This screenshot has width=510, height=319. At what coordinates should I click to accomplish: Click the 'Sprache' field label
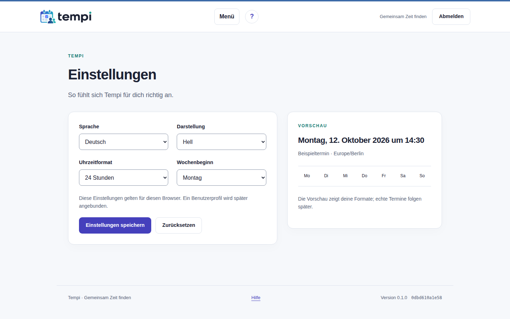(x=89, y=127)
